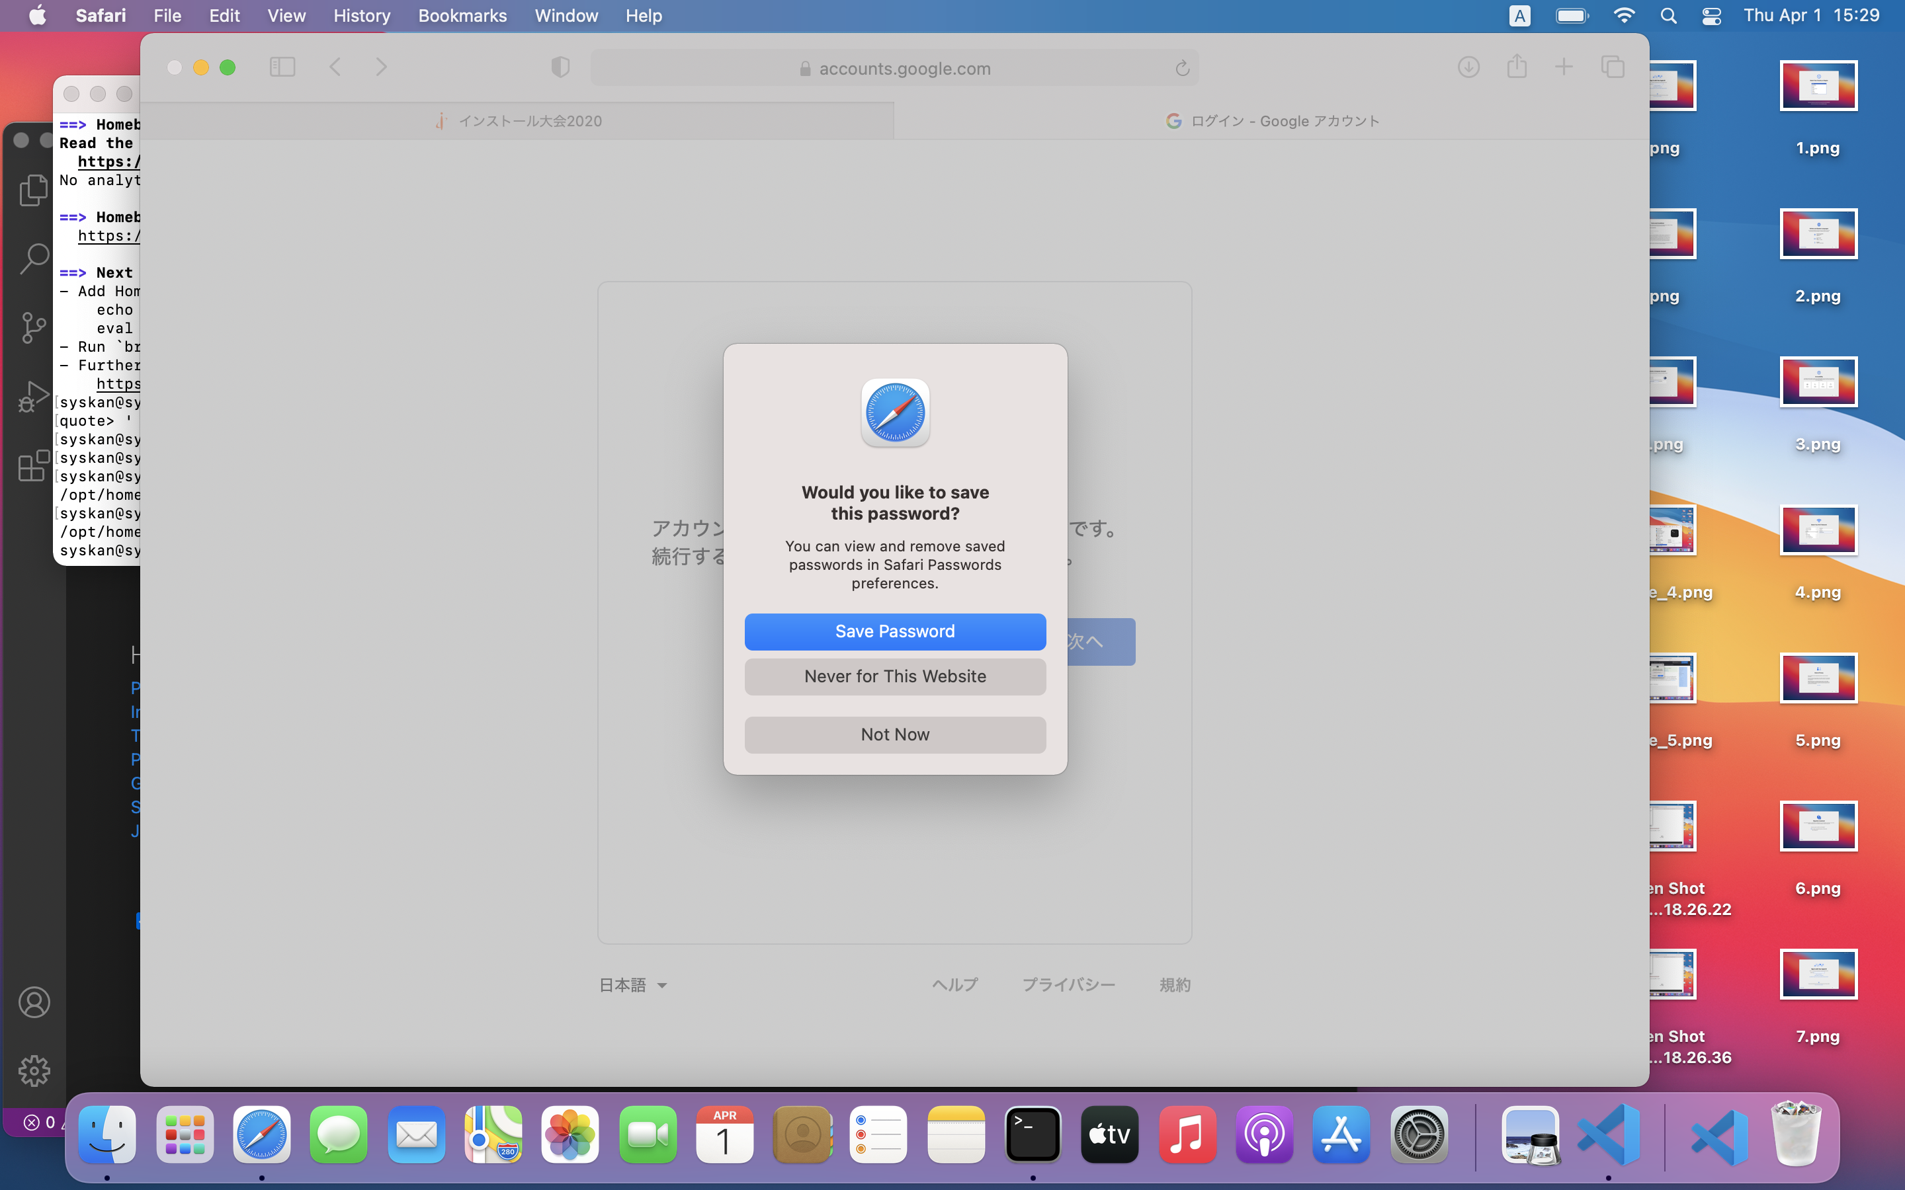This screenshot has height=1190, width=1905.
Task: Open VS Code Source Control icon
Action: 33,327
